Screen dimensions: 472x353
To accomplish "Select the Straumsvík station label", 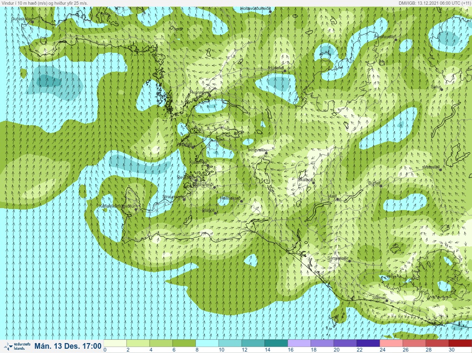I will point(173,197).
